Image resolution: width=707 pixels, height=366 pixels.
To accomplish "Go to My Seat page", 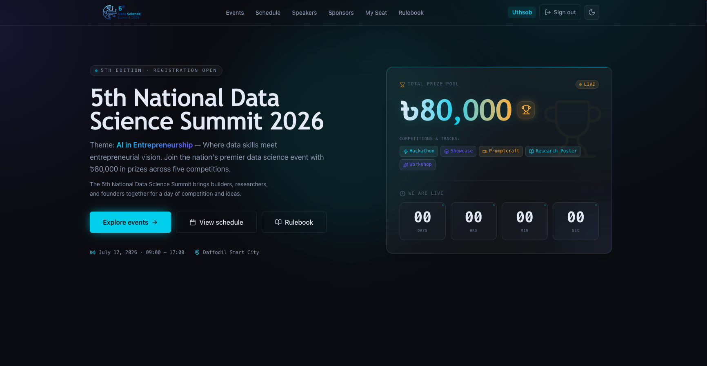I will [x=376, y=13].
